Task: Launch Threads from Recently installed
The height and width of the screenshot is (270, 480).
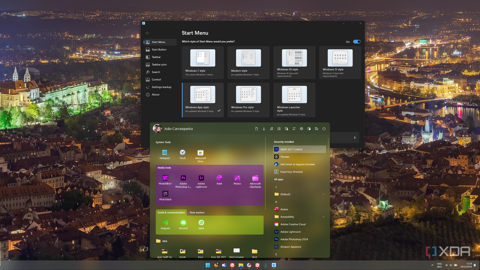Action: pyautogui.click(x=300, y=157)
